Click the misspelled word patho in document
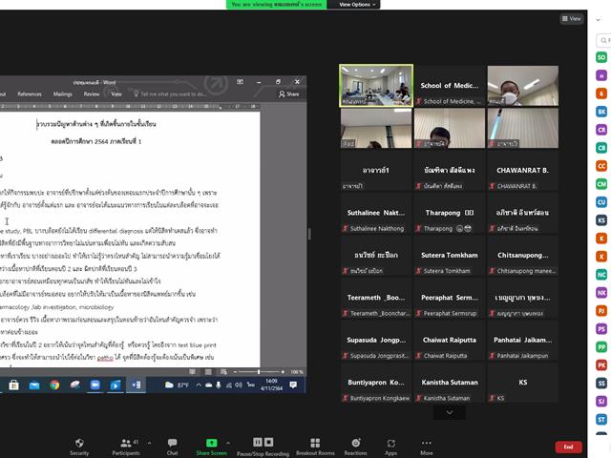This screenshot has height=458, width=611. point(105,358)
